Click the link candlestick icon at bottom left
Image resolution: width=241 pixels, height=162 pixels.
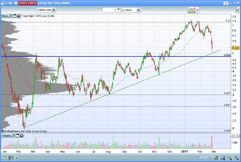click(11, 158)
